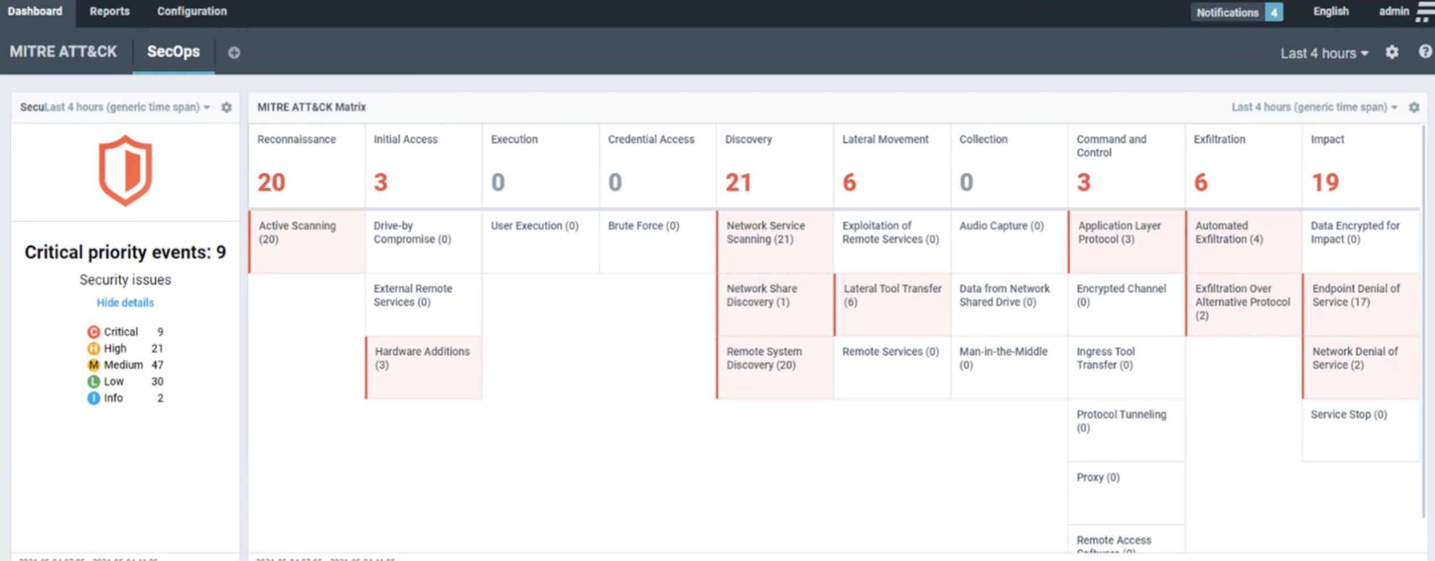Switch to the MITRE ATT&CK tab
1435x561 pixels.
pyautogui.click(x=63, y=52)
